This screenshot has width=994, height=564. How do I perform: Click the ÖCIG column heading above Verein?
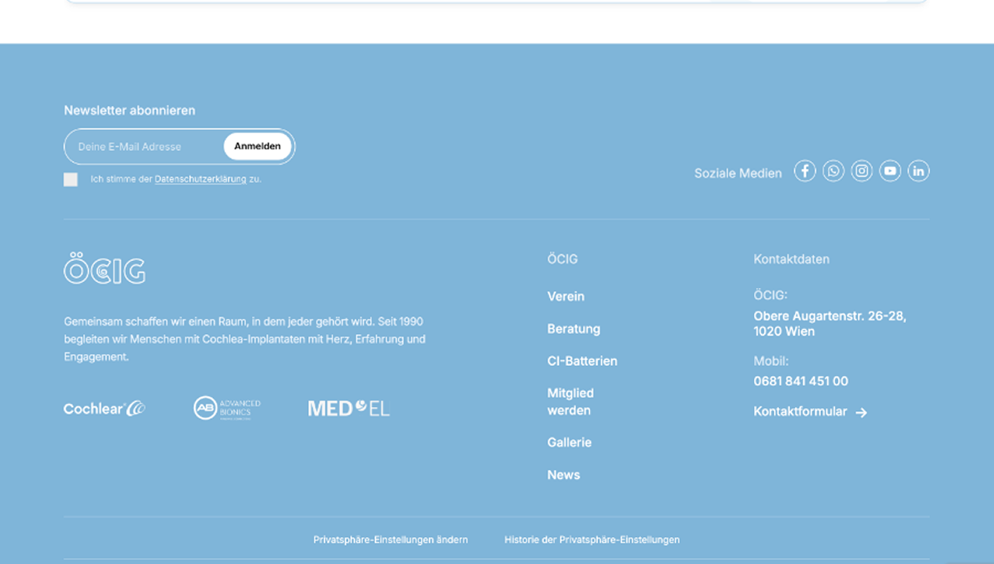(562, 259)
